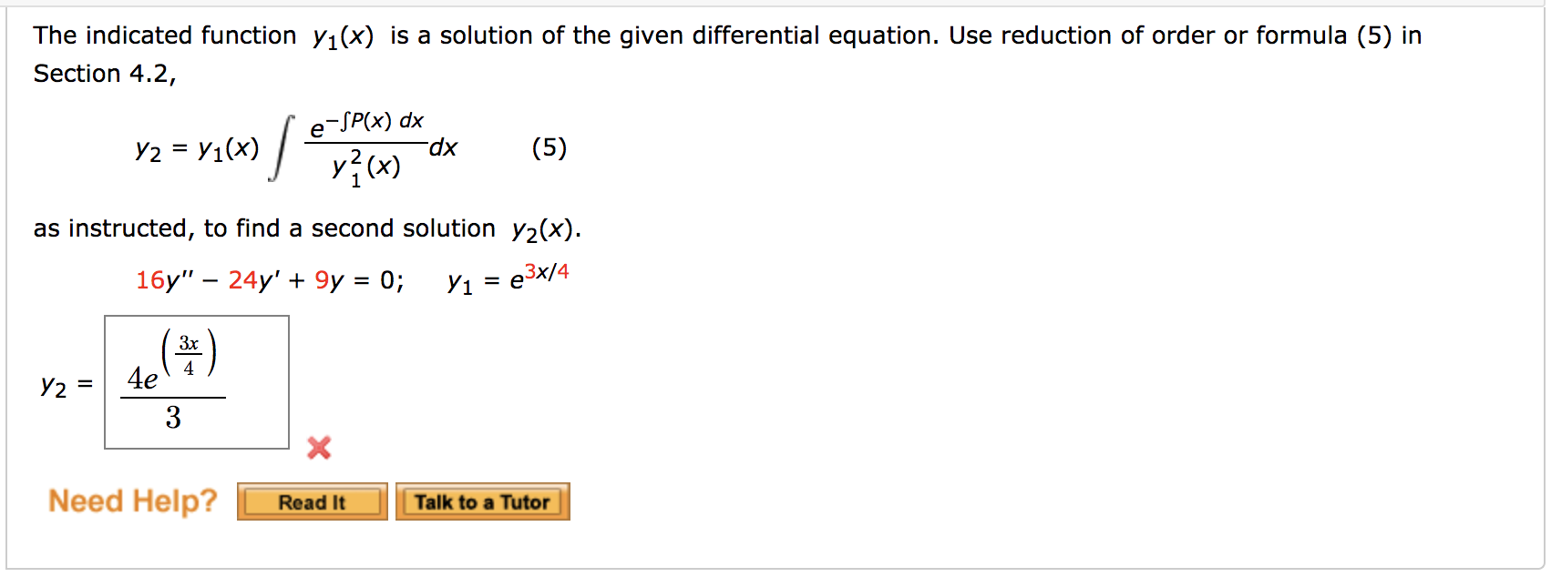Click the 'The indicated function' opening text
1551x577 pixels.
pyautogui.click(x=165, y=35)
